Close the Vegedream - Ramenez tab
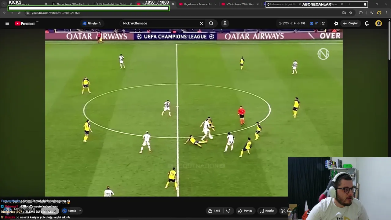Screen dimensions: 391x220 pyautogui.click(x=215, y=4)
